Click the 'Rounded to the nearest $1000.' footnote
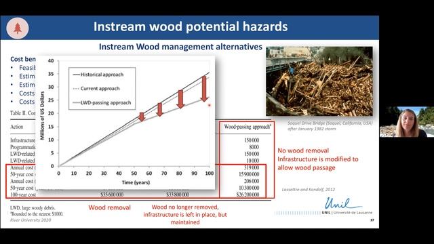Viewport: 434px width, 244px height. (37, 214)
